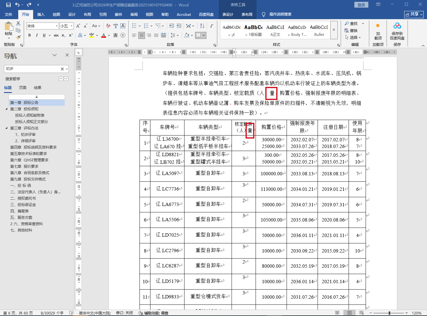Increase paragraph indent
Viewport: 427px width, 316px height.
coord(179,26)
